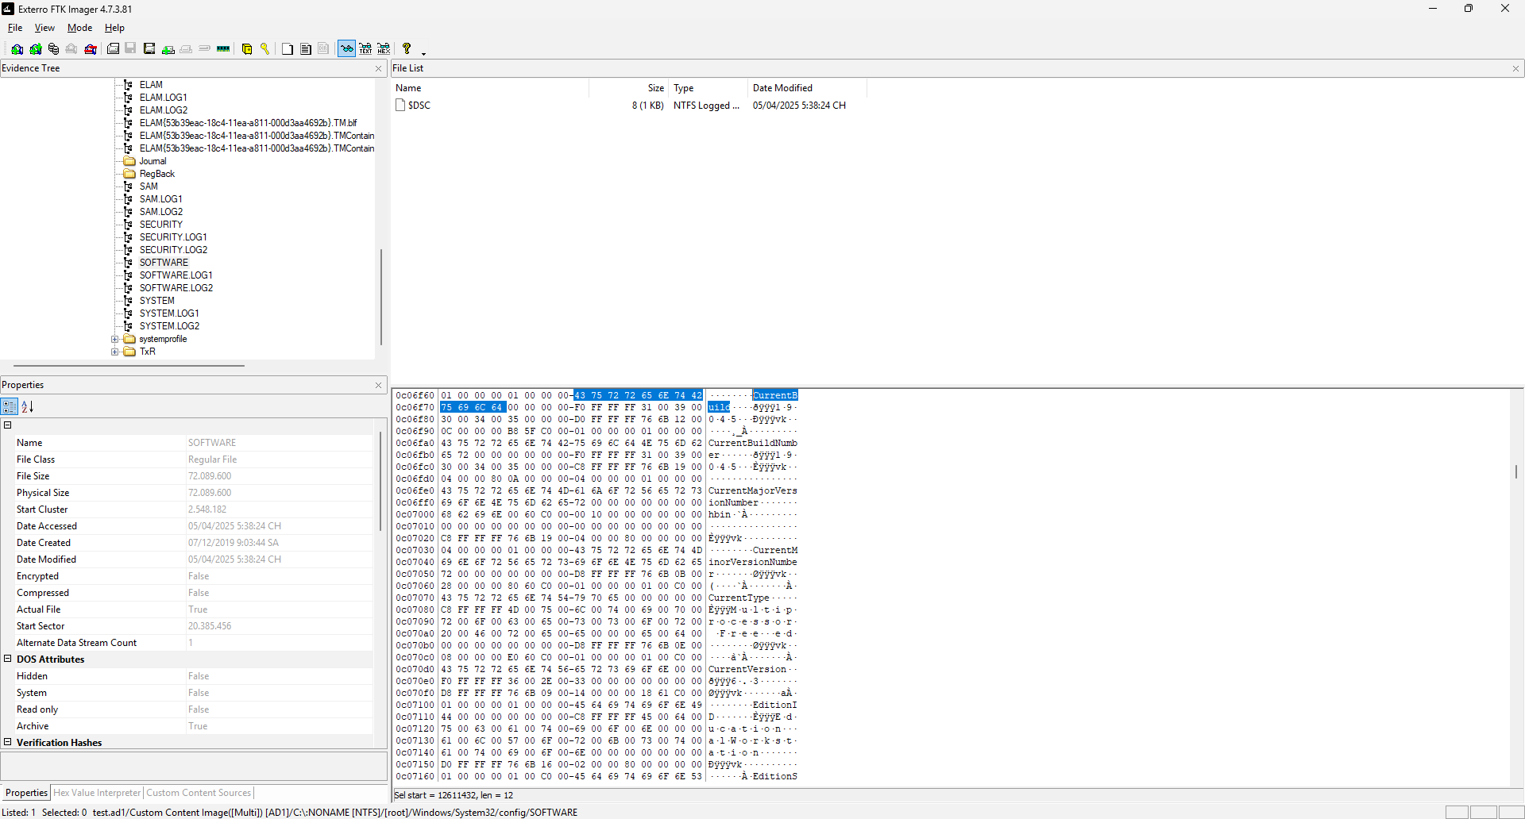The width and height of the screenshot is (1525, 819).
Task: Sort file list by Name column
Action: click(490, 88)
